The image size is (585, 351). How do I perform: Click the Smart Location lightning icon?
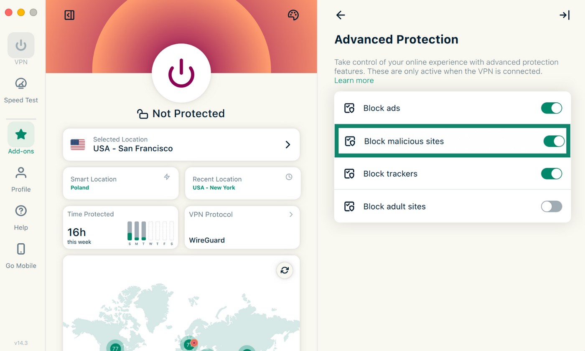click(x=167, y=177)
